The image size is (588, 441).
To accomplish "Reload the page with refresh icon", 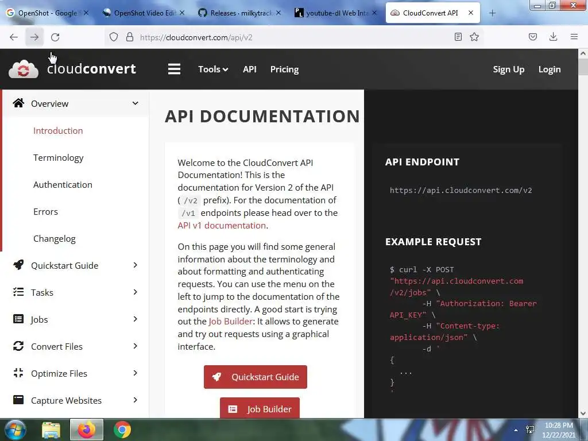I will click(55, 37).
